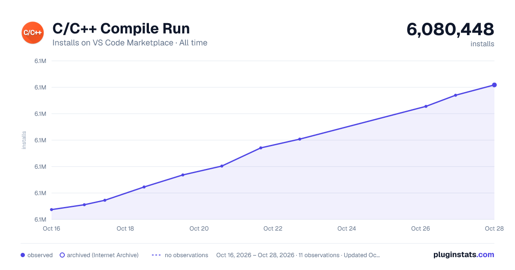Select the data point just before Oct 22

tap(261, 148)
